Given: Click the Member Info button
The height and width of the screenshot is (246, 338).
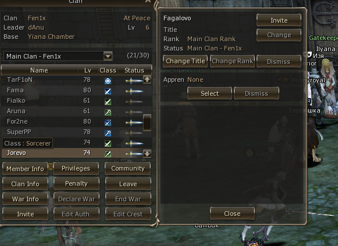Looking at the screenshot, I should coord(25,169).
